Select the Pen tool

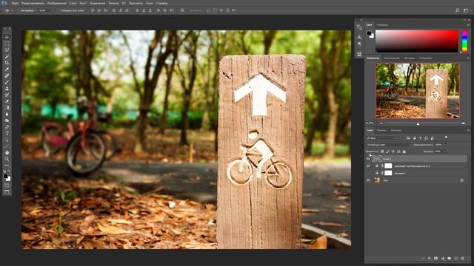(7, 127)
